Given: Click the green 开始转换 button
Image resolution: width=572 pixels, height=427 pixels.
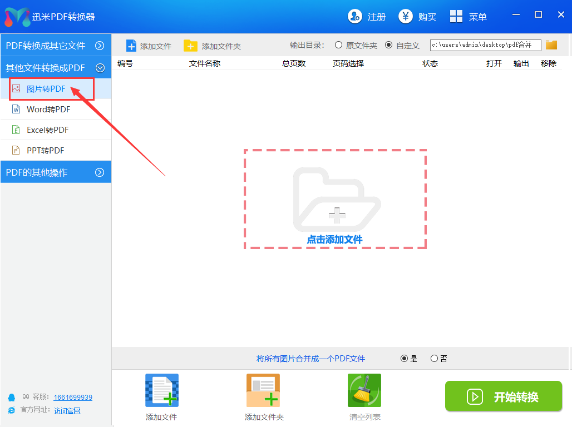Looking at the screenshot, I should click(504, 396).
